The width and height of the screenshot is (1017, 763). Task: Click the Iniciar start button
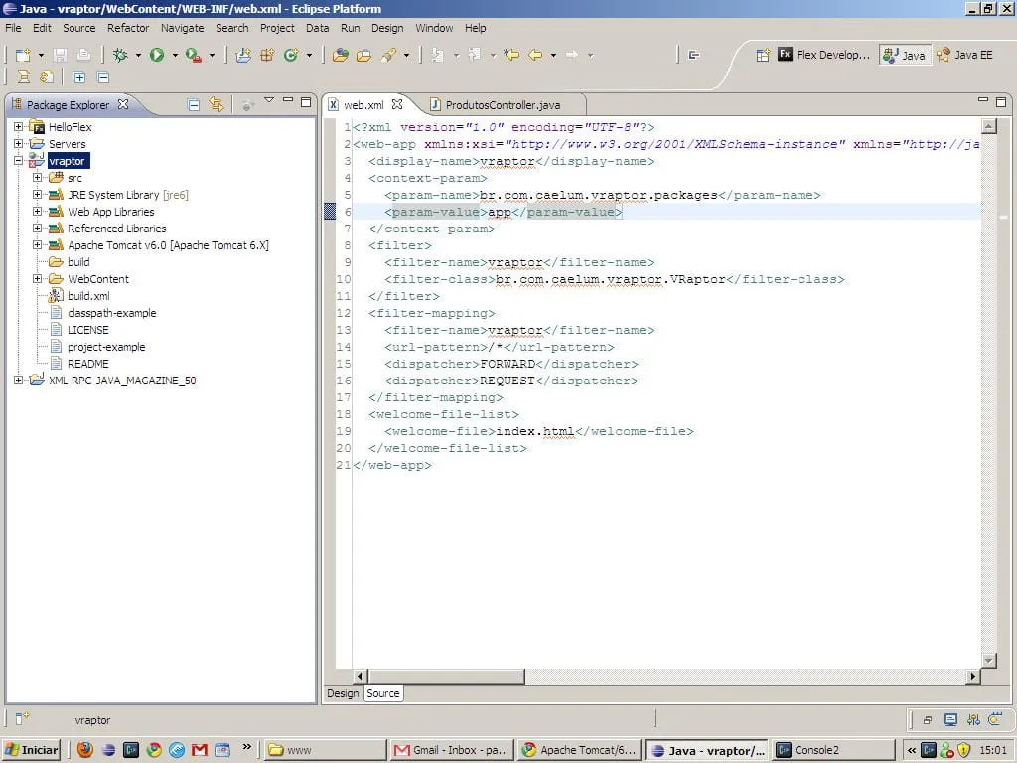[x=31, y=750]
